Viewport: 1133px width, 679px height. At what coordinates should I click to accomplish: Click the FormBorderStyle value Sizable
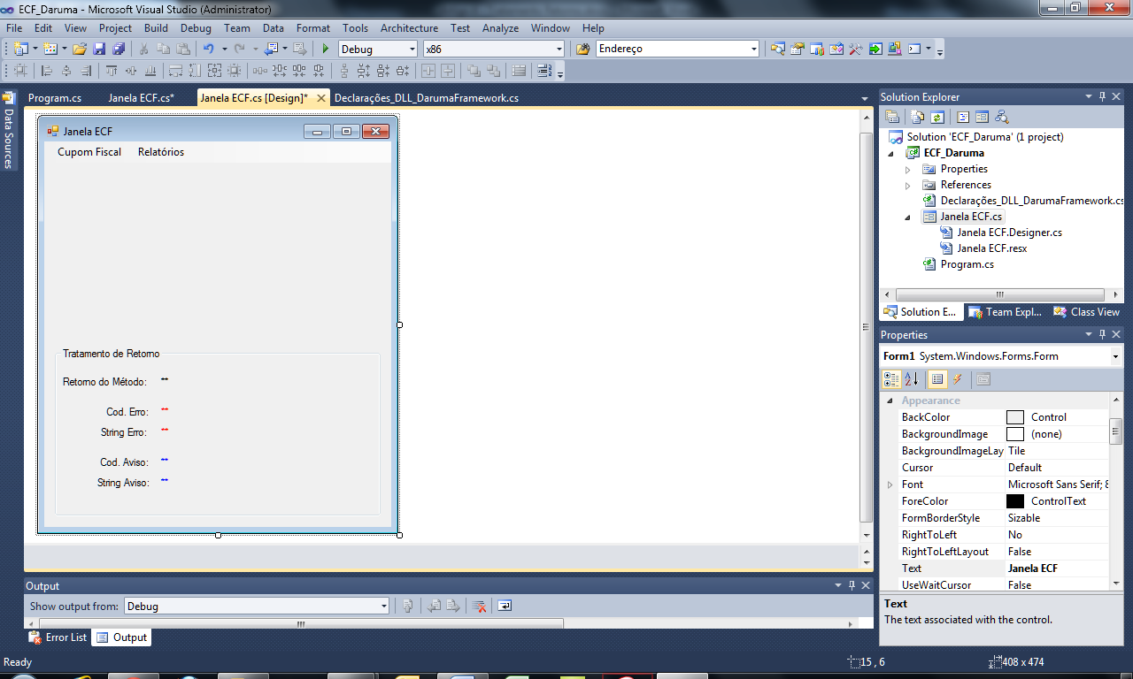pyautogui.click(x=1057, y=518)
